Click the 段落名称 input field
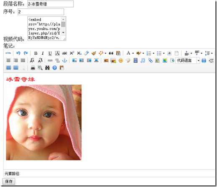 coord(50,4)
